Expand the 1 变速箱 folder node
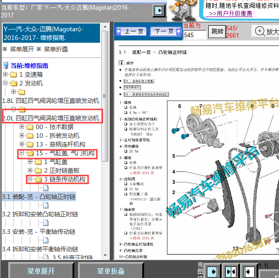The image size is (279, 278). click(x=6, y=74)
